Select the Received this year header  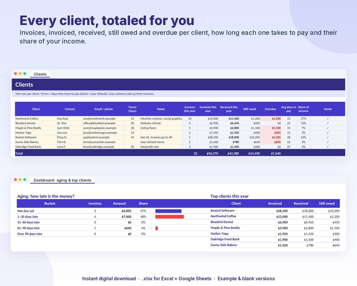pos(228,109)
